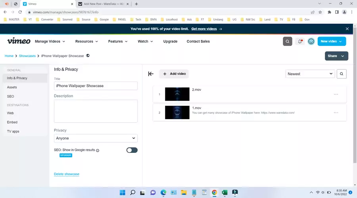Expand the Manage Videos menu
This screenshot has height=198, width=357.
[x=50, y=41]
